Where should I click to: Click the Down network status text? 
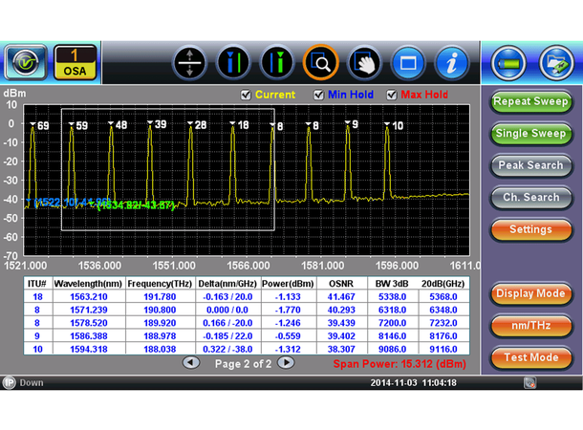click(32, 383)
